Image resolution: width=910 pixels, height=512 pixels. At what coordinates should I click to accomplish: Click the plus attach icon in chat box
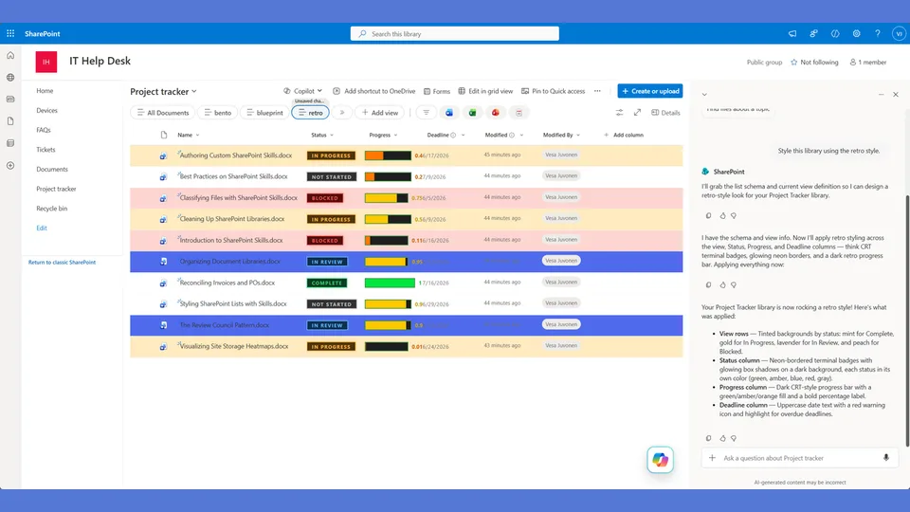click(x=712, y=458)
